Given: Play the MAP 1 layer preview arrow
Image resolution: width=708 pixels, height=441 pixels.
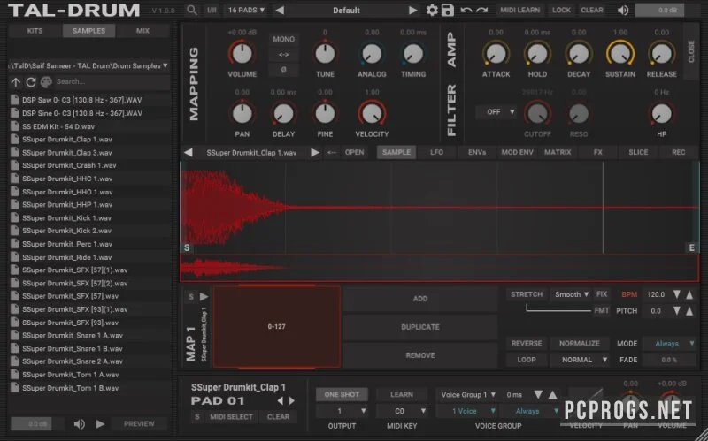Looking at the screenshot, I should click(204, 296).
